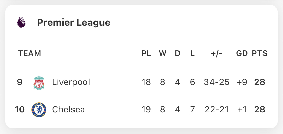The image size is (283, 134).
Task: Click the Liverpool club crest
Action: point(39,82)
